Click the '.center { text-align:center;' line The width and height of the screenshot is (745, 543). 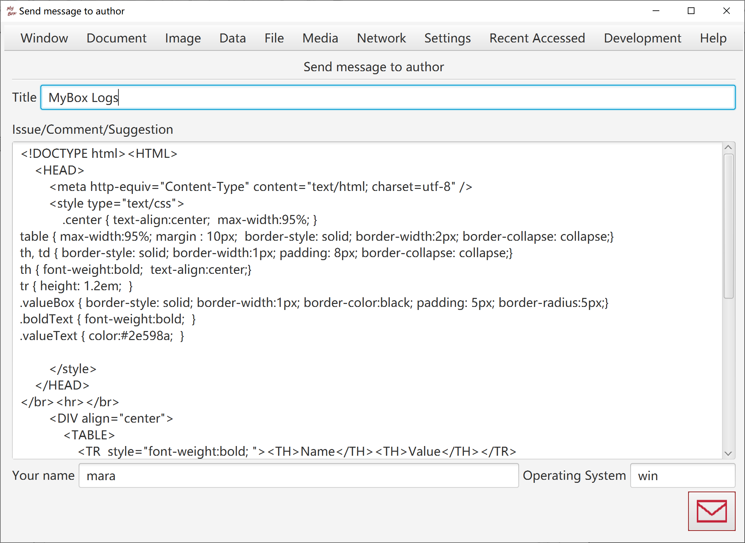pos(190,220)
